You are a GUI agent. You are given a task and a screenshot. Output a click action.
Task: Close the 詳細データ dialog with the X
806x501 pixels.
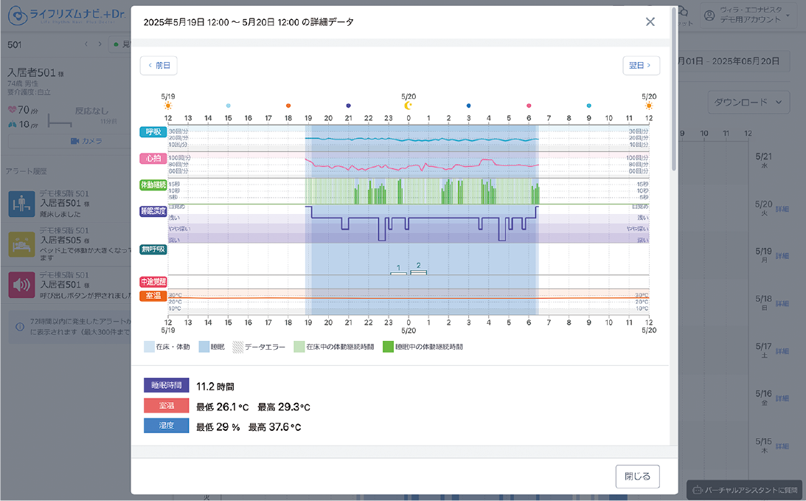pyautogui.click(x=650, y=22)
